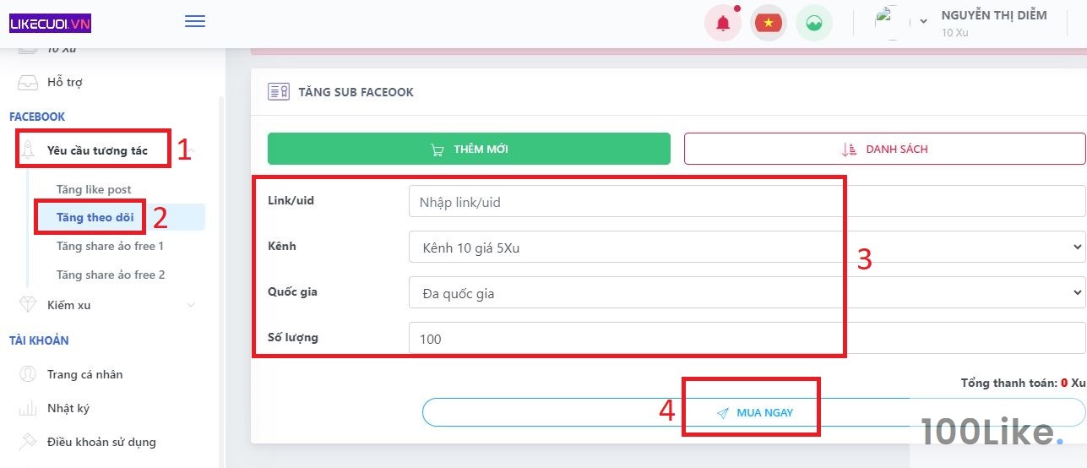Collapse the Yêu cầu tương tác menu
Image resolution: width=1087 pixels, height=468 pixels.
(x=192, y=151)
